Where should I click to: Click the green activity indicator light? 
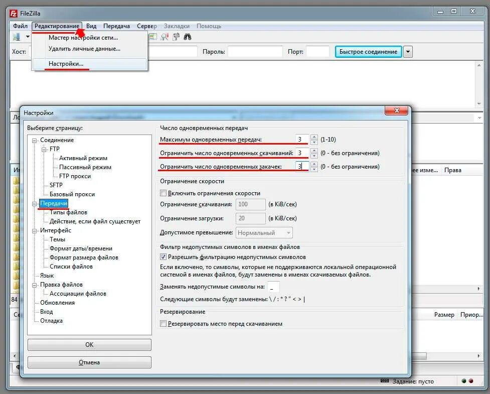(x=464, y=381)
